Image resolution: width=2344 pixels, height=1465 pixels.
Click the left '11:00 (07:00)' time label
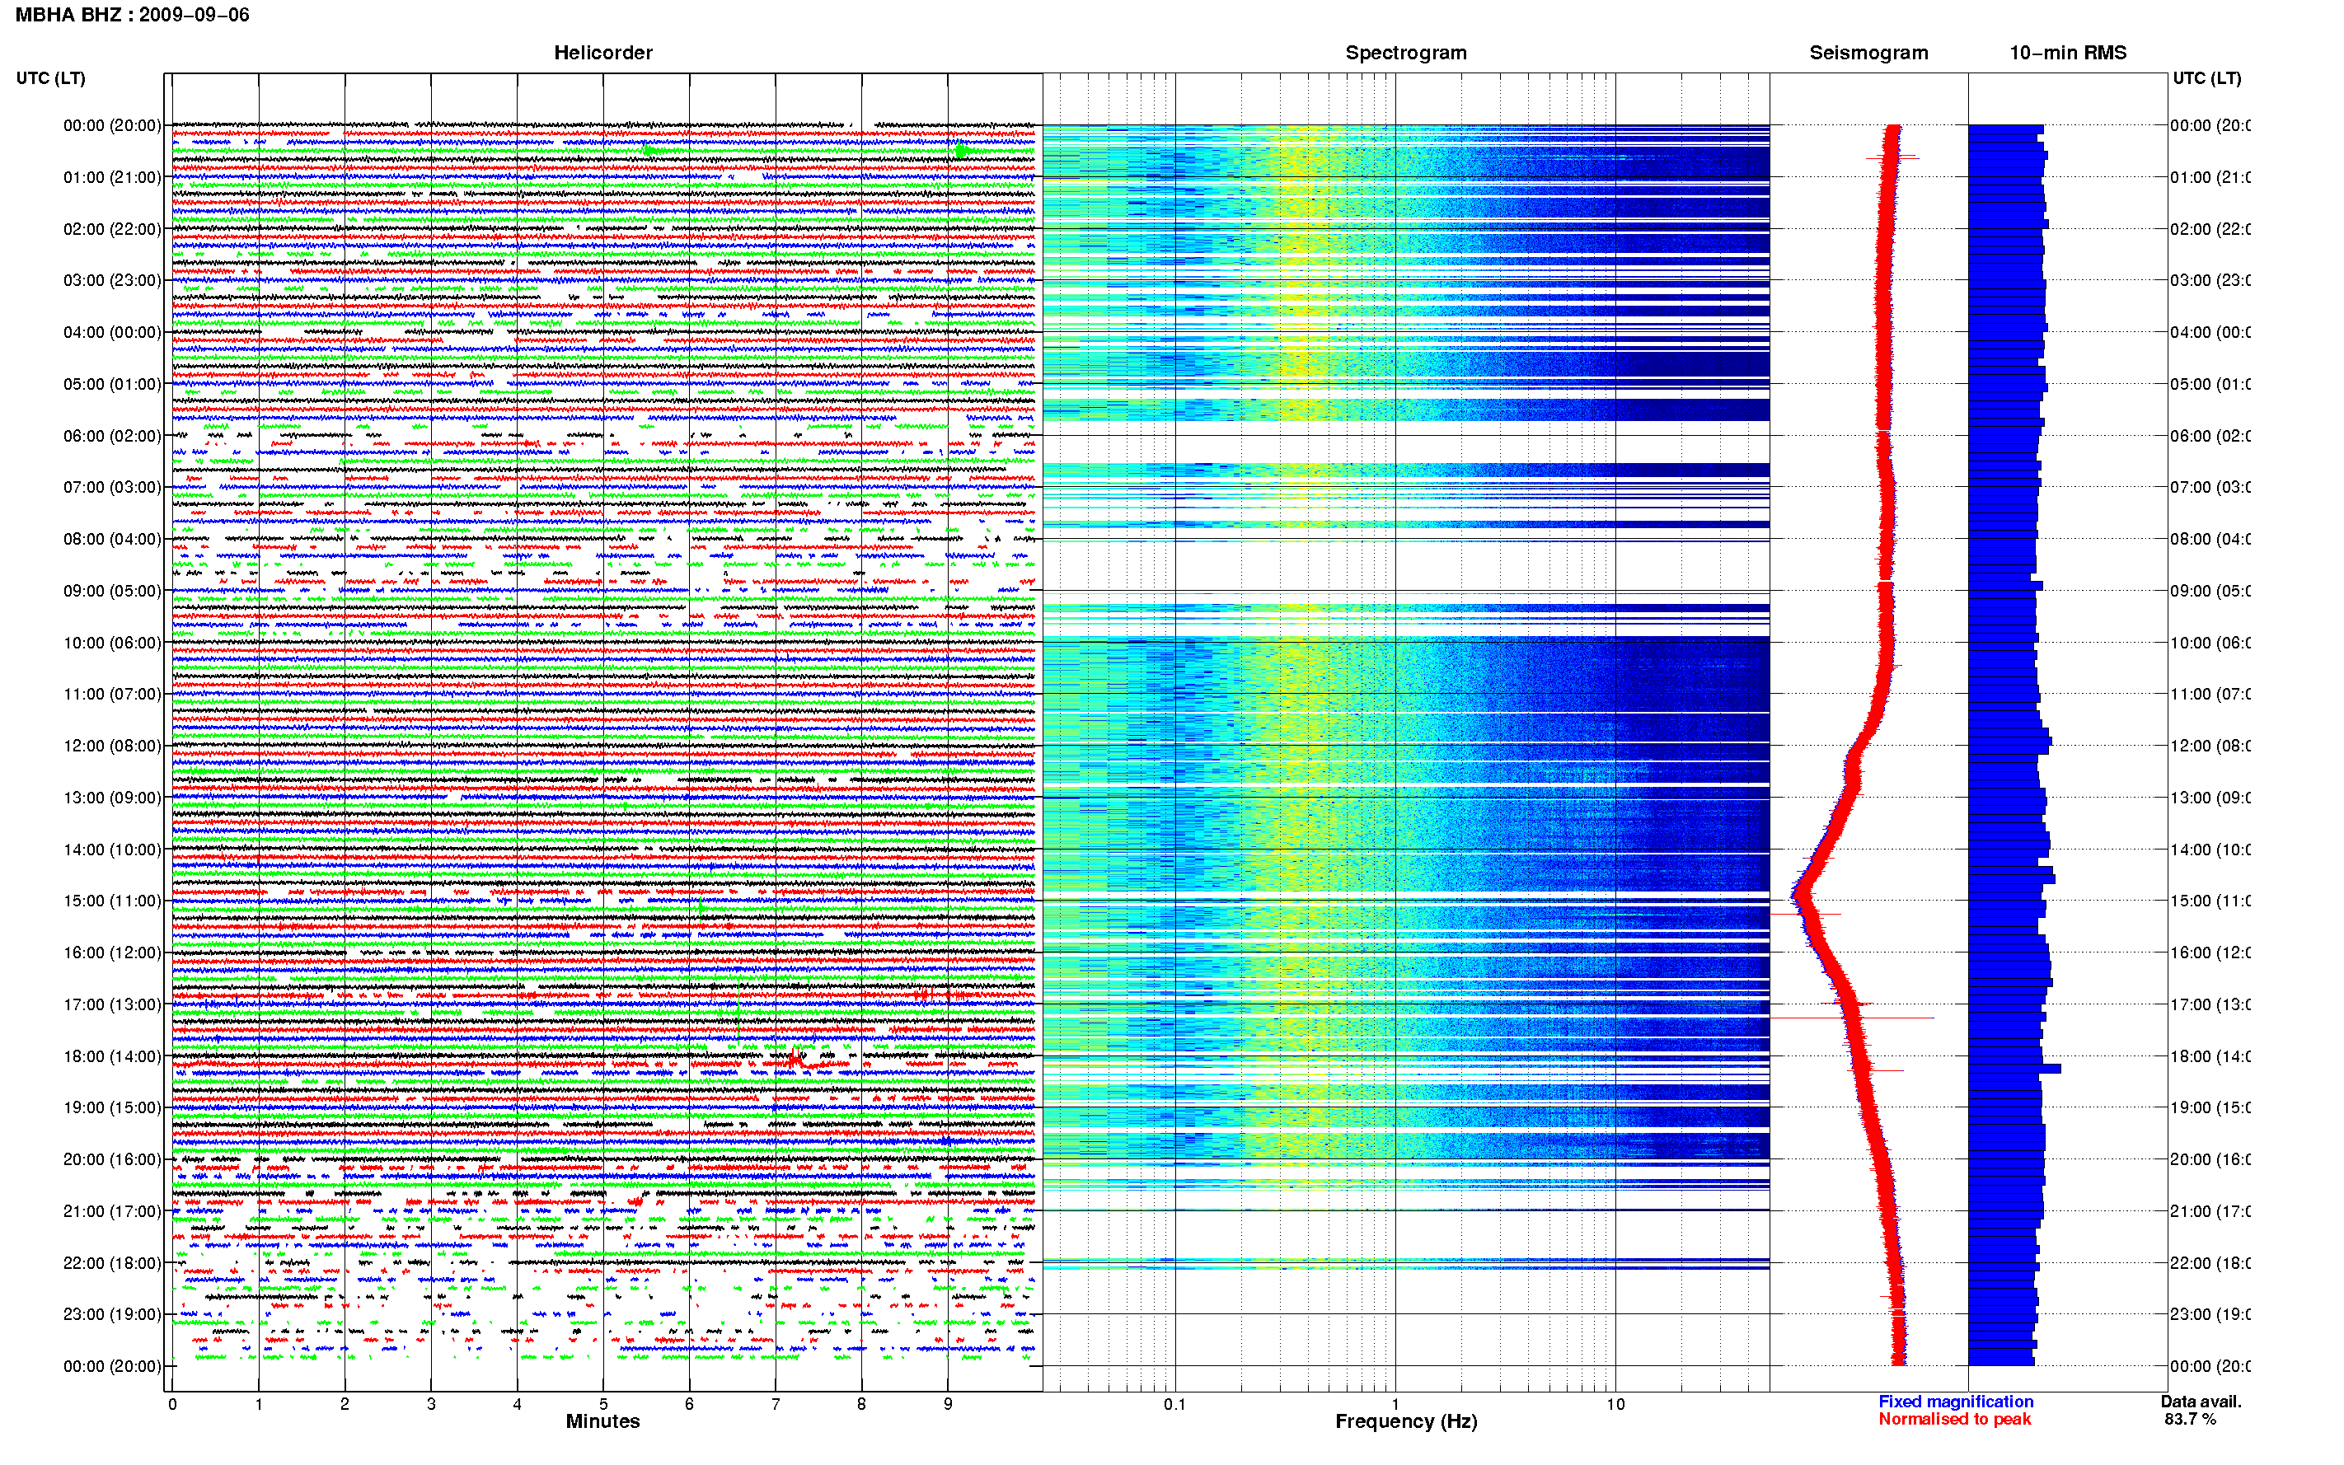click(x=112, y=694)
